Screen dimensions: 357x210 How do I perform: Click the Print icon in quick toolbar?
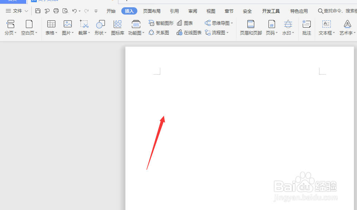point(56,11)
